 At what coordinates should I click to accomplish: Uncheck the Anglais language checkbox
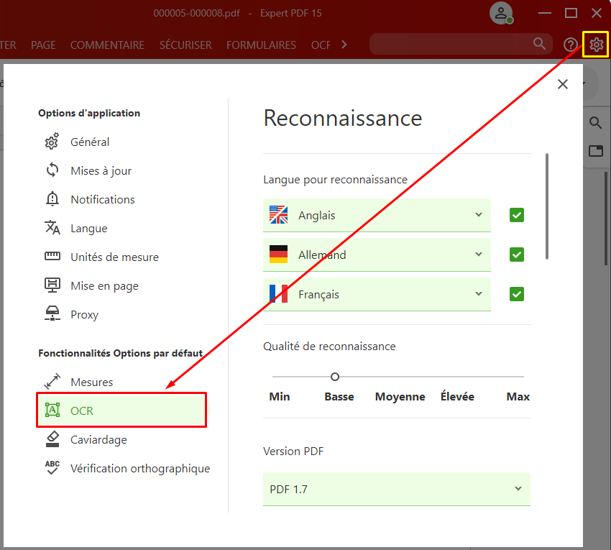click(516, 215)
